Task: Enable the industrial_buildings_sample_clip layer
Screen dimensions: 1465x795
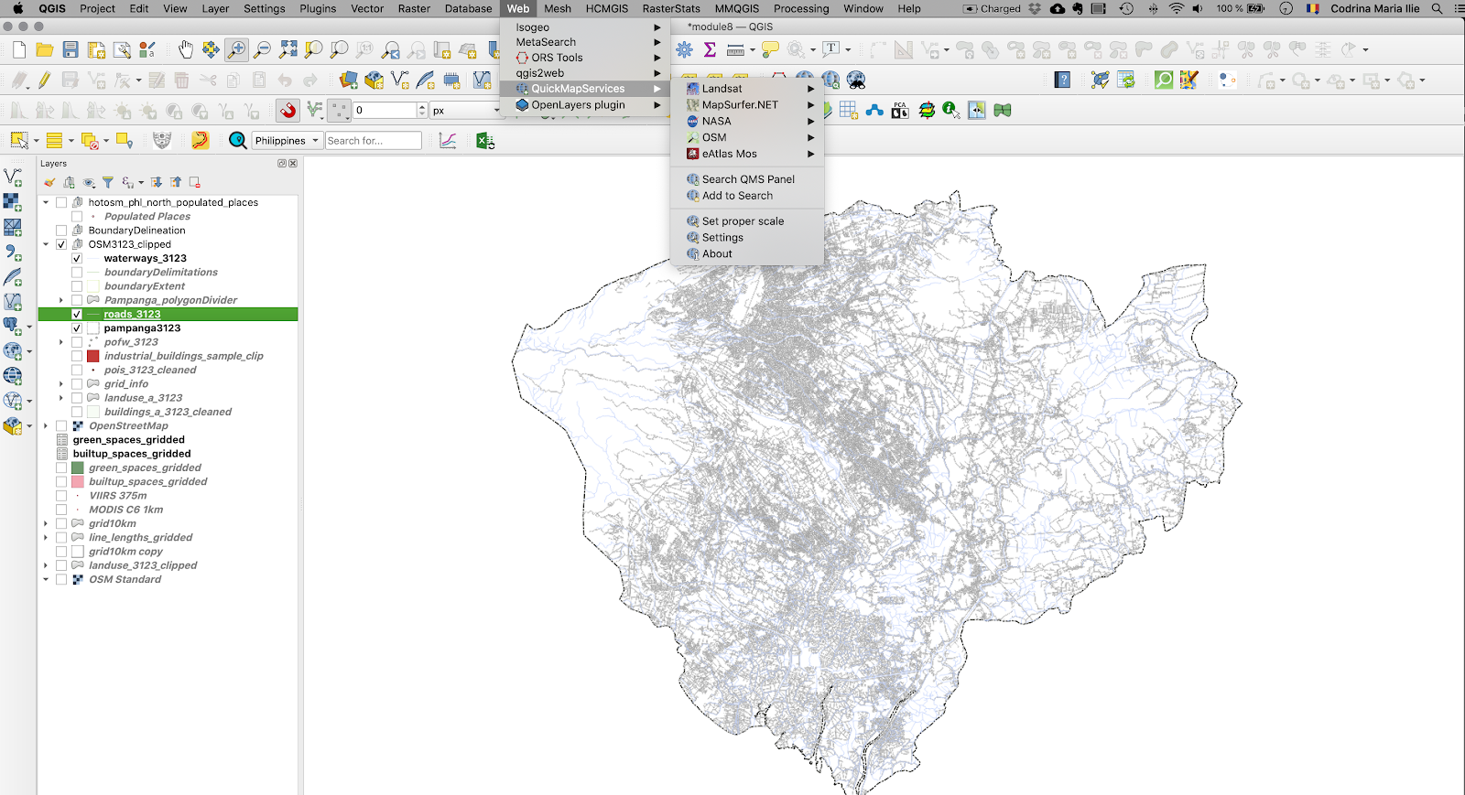Action: (x=77, y=357)
